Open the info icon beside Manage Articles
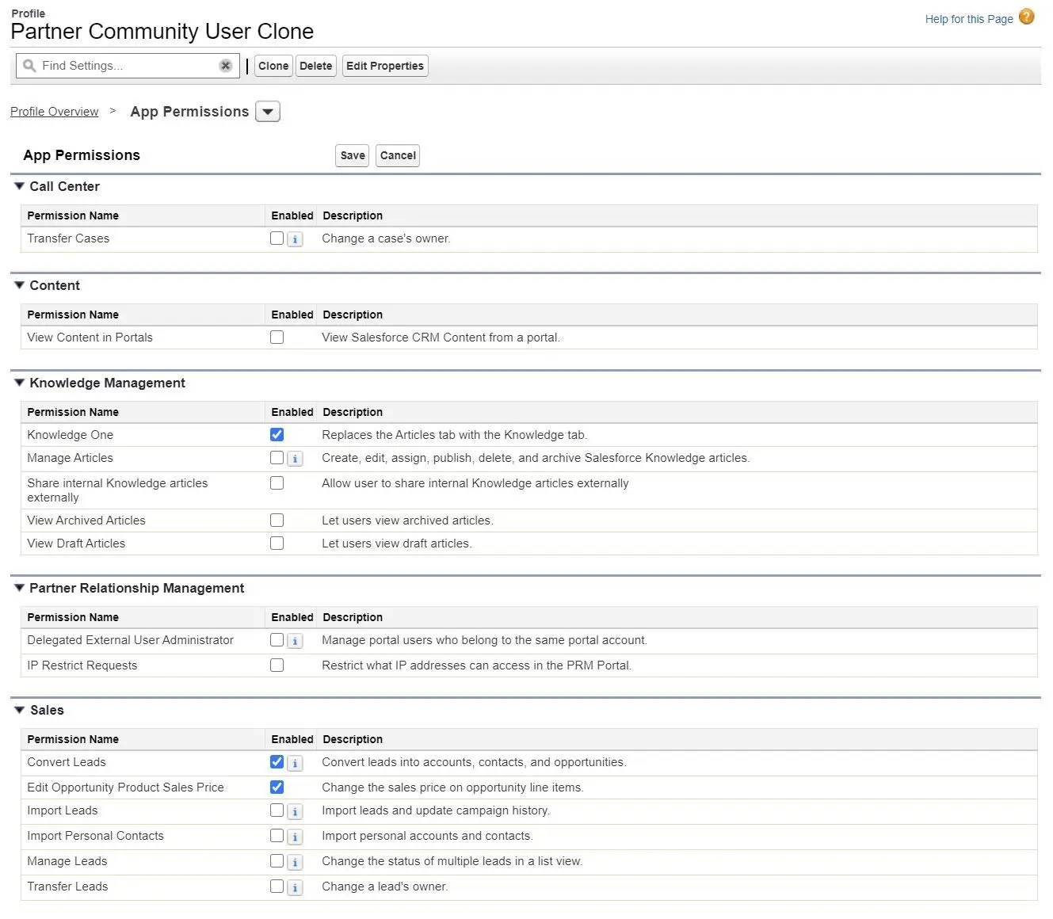 [x=295, y=459]
